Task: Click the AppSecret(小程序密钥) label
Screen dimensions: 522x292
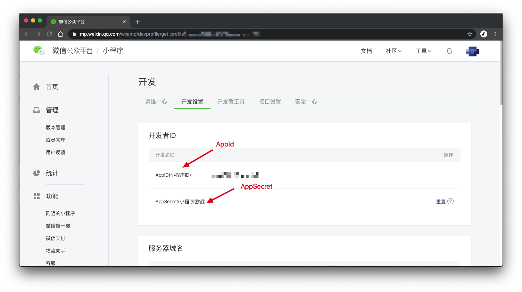Action: coord(181,202)
